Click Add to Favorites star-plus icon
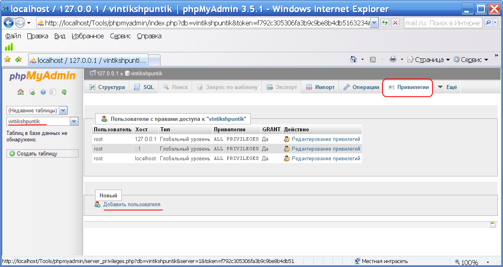Viewport: 503px width, 267px height. (x=18, y=60)
